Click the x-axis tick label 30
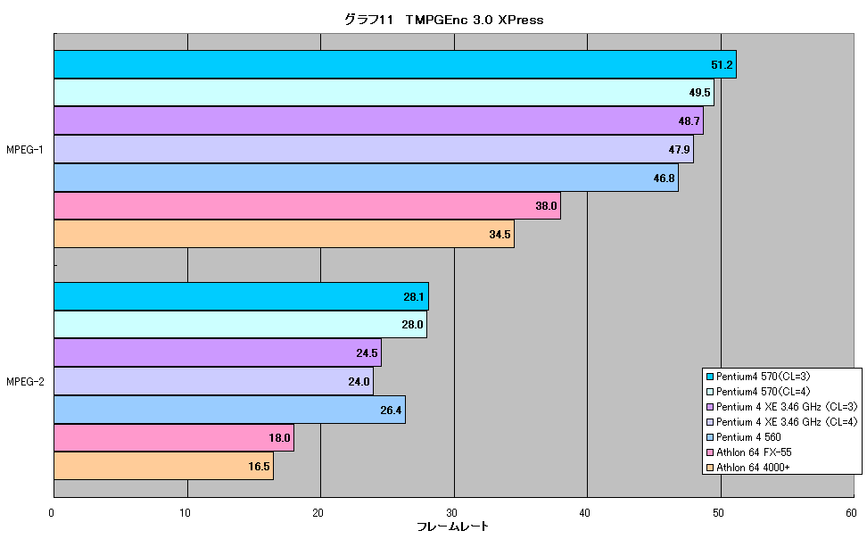 [x=451, y=513]
